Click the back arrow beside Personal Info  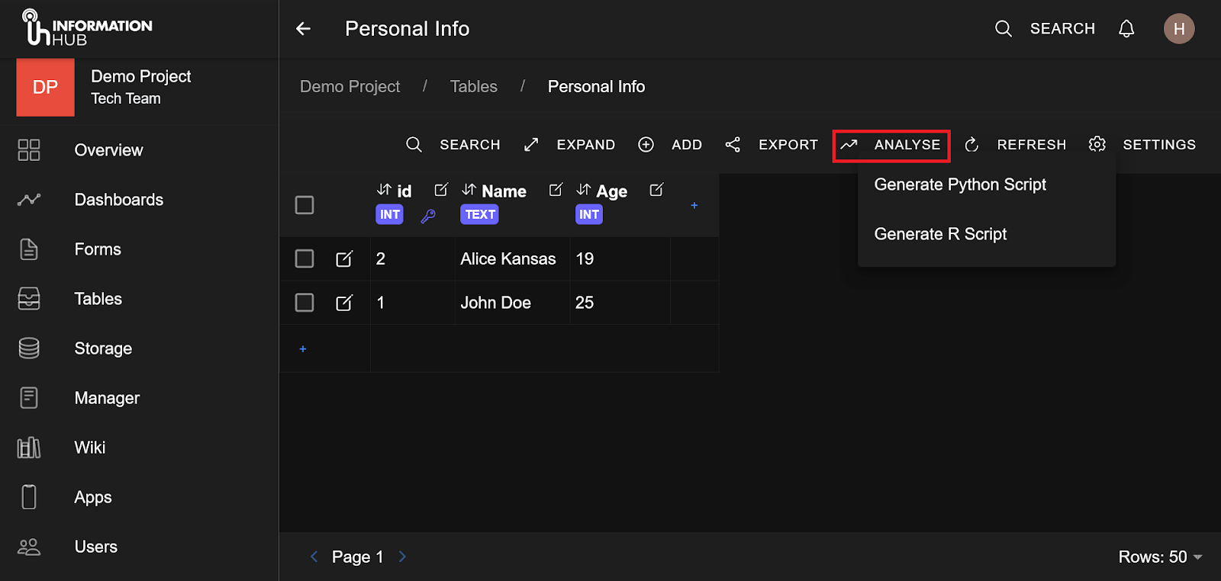click(303, 29)
